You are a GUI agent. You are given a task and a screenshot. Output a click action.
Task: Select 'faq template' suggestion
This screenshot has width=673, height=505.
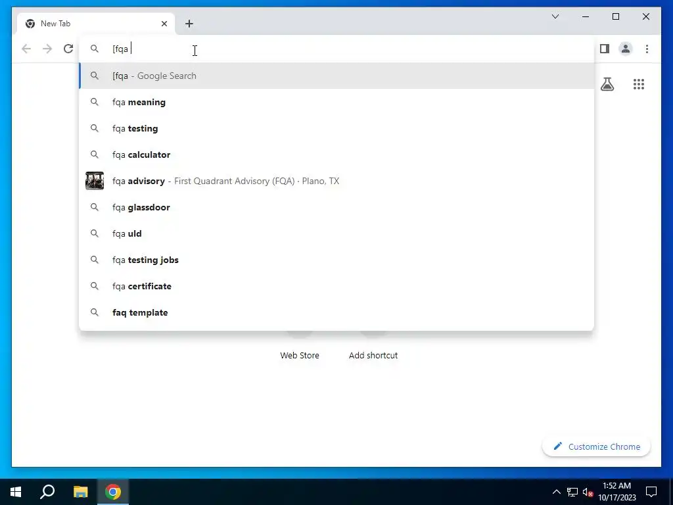coord(336,312)
